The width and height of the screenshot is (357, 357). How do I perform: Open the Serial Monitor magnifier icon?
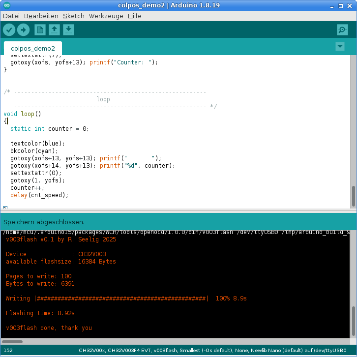342,30
